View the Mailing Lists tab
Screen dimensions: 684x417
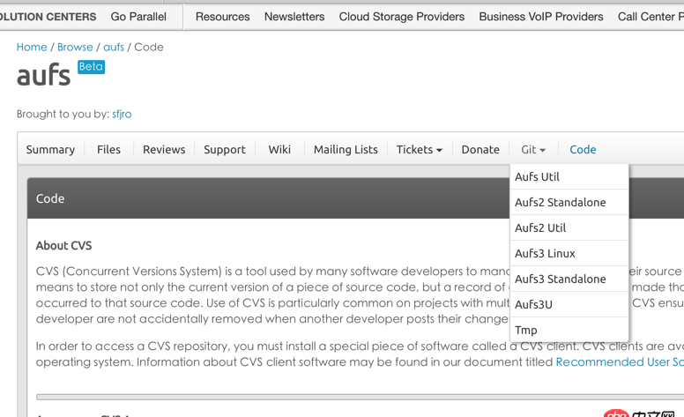pyautogui.click(x=346, y=150)
